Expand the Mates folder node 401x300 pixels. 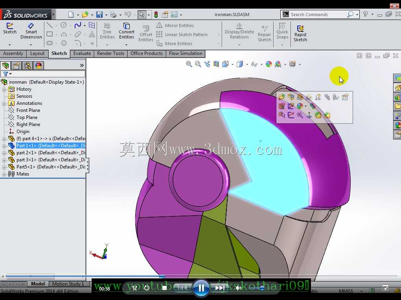[x=4, y=174]
